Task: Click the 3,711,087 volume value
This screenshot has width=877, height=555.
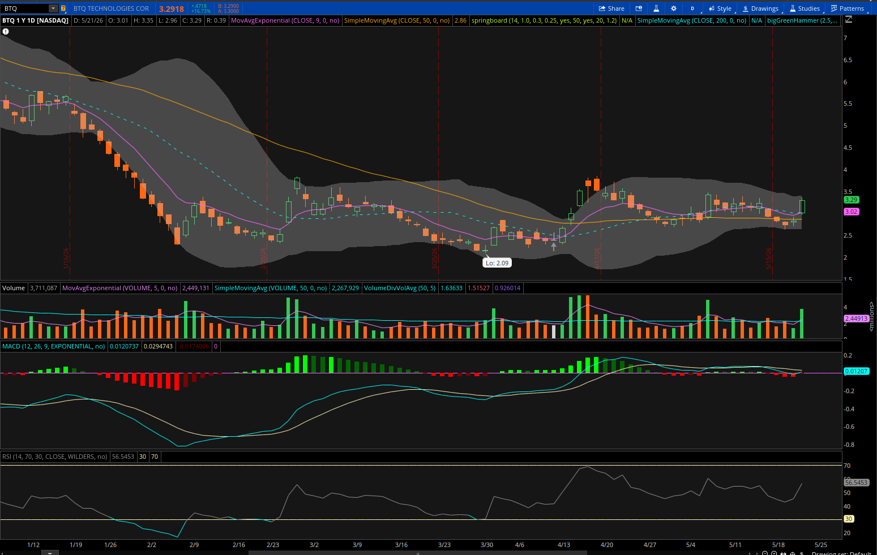Action: click(44, 288)
